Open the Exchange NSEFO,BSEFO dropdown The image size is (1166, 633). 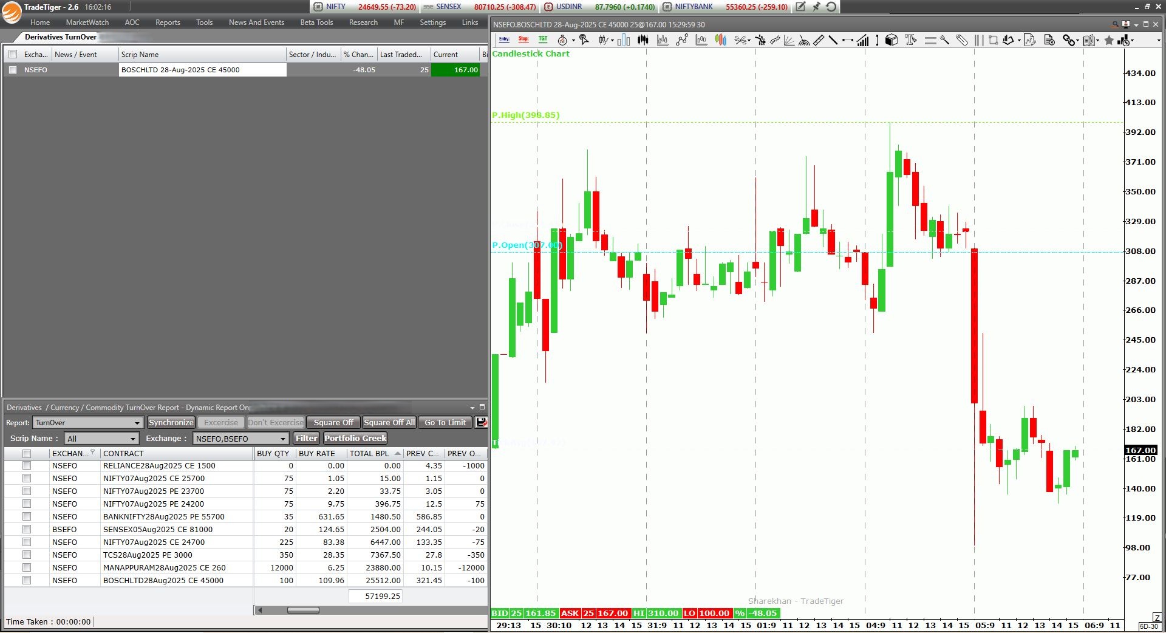point(240,439)
